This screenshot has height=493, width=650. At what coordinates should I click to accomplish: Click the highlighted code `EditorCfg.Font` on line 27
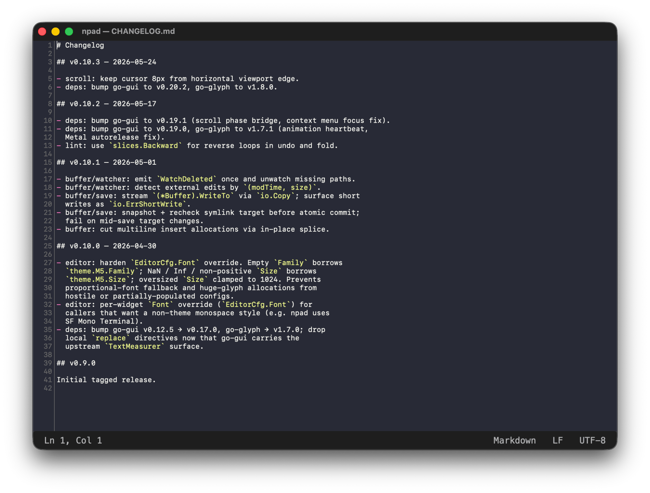coord(165,263)
